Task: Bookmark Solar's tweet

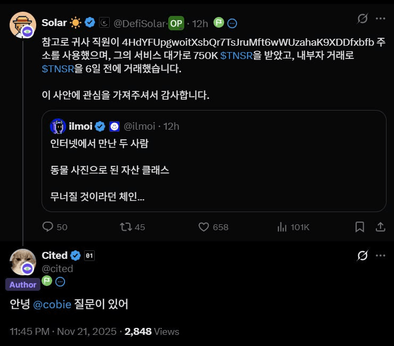Action: [359, 227]
